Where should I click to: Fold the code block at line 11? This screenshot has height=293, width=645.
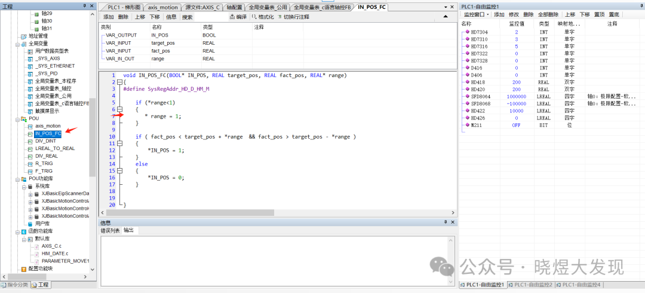[x=119, y=144]
